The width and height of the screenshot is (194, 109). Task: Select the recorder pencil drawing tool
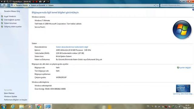coord(44,2)
